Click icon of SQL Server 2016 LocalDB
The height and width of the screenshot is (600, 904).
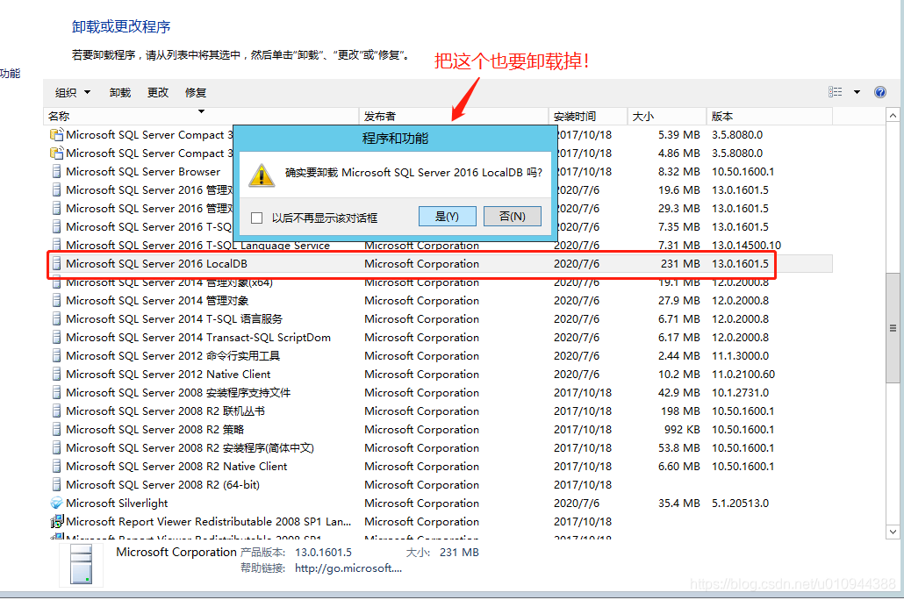click(x=56, y=264)
